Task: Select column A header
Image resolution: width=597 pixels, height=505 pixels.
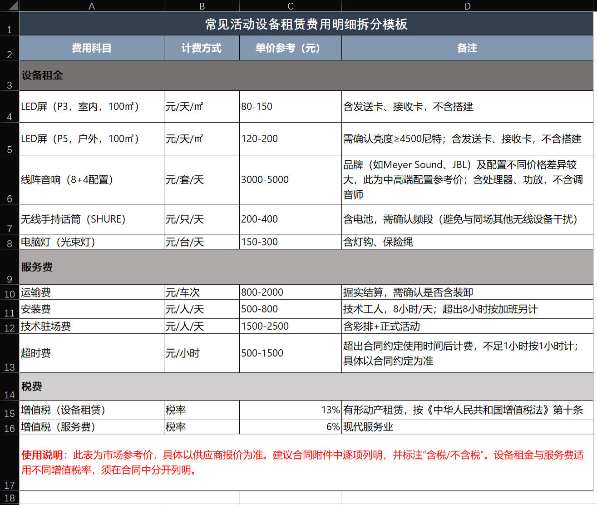Action: (92, 6)
